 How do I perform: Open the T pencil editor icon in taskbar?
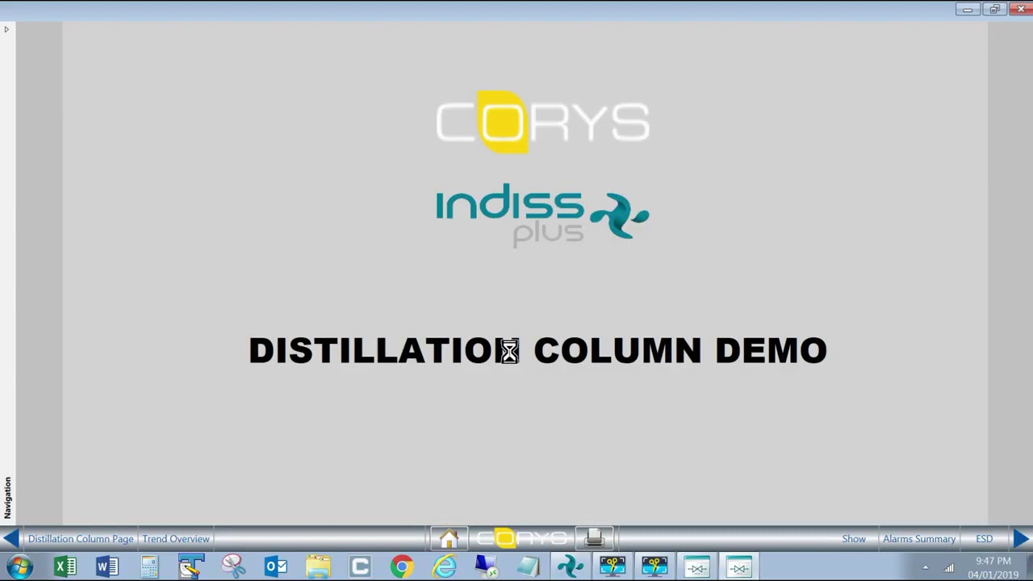click(x=191, y=566)
